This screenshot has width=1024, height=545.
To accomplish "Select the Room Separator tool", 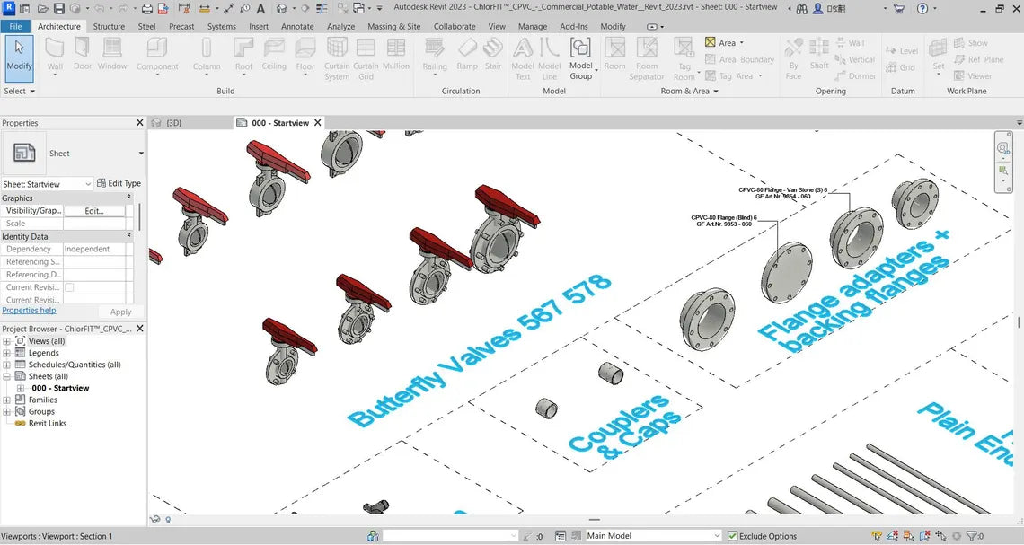I will (647, 58).
